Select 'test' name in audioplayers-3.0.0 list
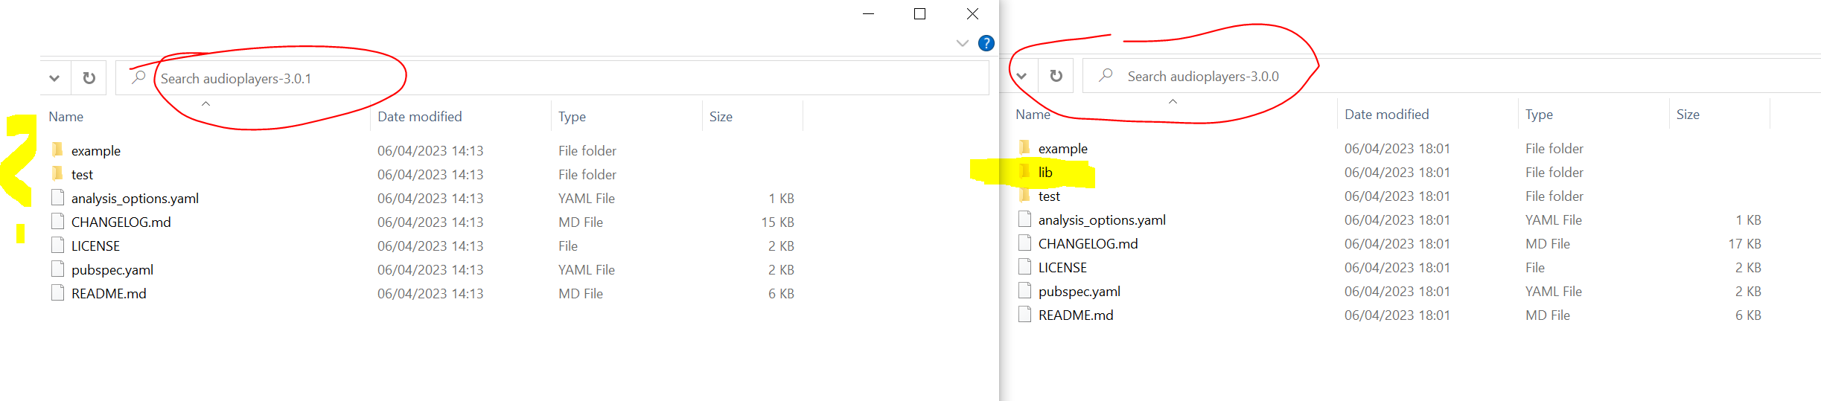 tap(1049, 196)
